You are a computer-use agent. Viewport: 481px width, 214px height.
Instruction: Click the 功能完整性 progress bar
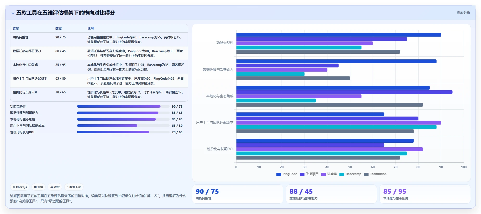[x=123, y=106]
